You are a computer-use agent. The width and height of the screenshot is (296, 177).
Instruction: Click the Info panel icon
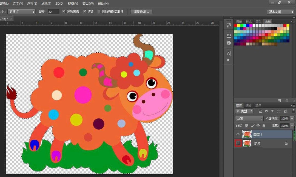click(229, 43)
